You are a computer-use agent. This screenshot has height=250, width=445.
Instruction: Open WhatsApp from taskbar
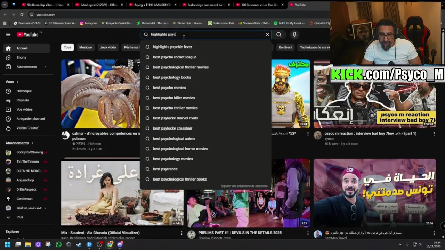[58, 244]
